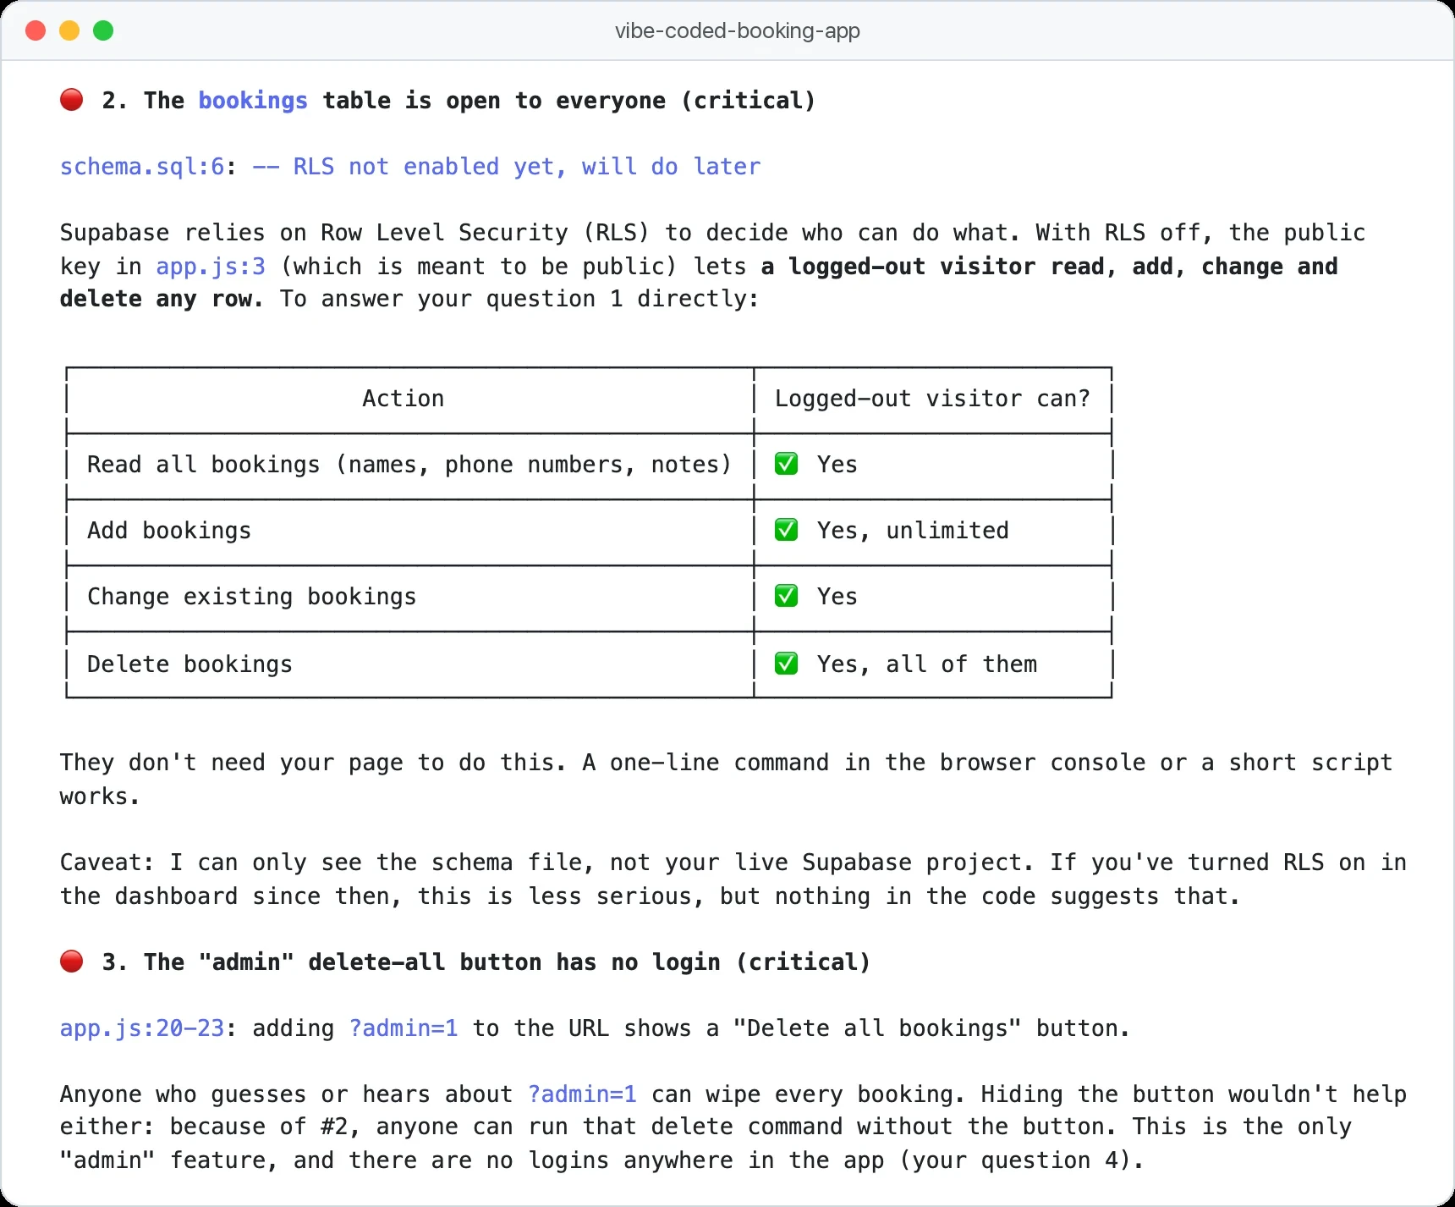
Task: Click the Caveat paragraph's first word
Action: click(x=107, y=863)
